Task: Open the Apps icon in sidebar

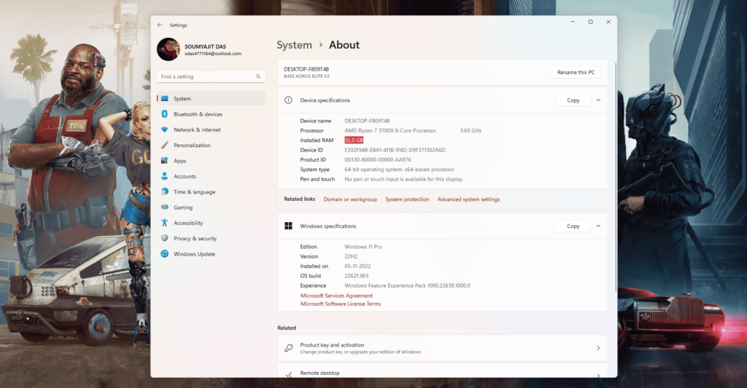Action: pyautogui.click(x=164, y=161)
